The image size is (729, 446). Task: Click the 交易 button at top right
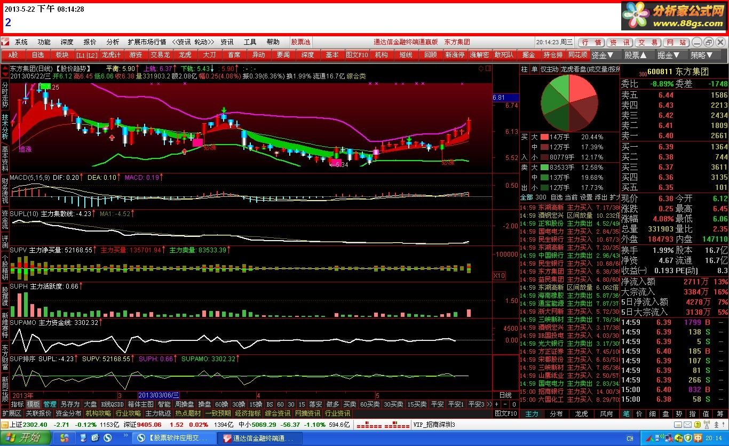648,42
